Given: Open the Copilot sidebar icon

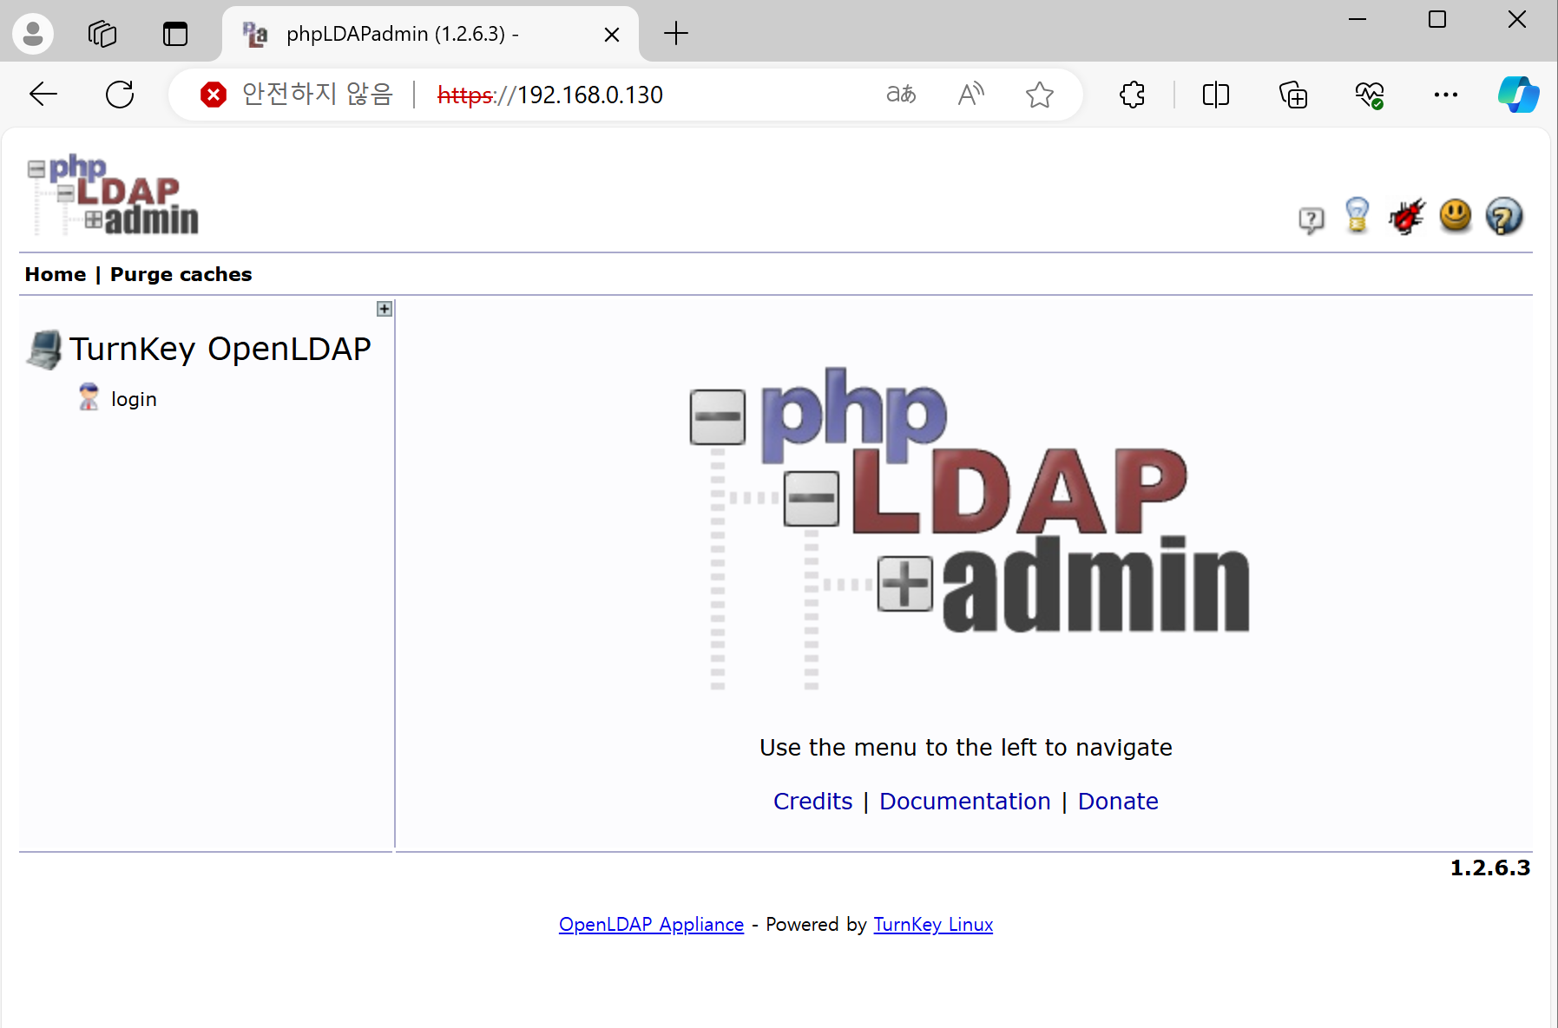Looking at the screenshot, I should pyautogui.click(x=1518, y=94).
